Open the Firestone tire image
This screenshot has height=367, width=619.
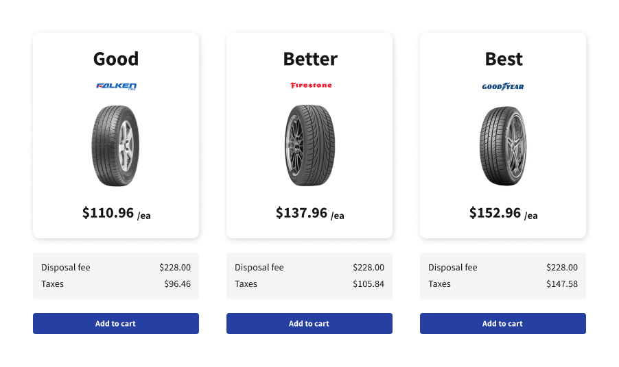310,145
